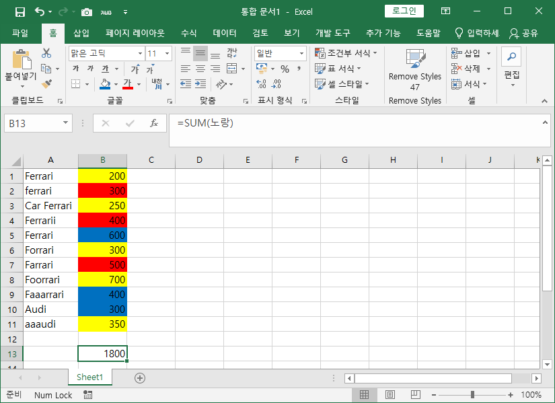Adjust the zoom slider handle
The image size is (555, 403).
coord(472,394)
